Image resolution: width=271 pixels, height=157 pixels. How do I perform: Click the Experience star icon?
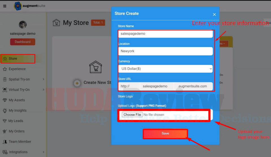coord(5,69)
